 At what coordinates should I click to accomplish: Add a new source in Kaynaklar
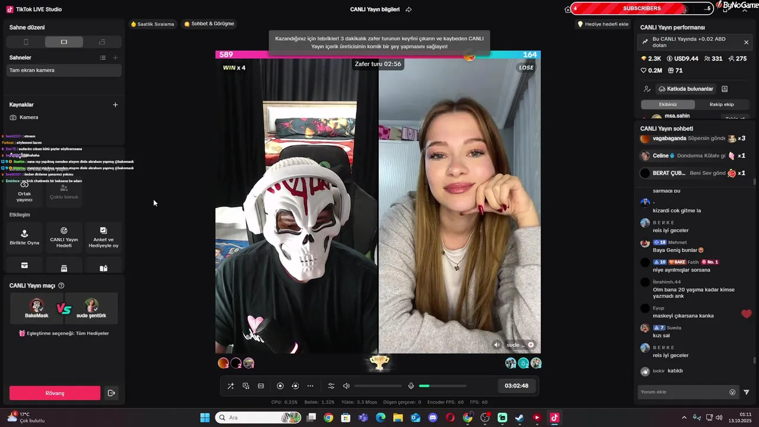coord(115,104)
